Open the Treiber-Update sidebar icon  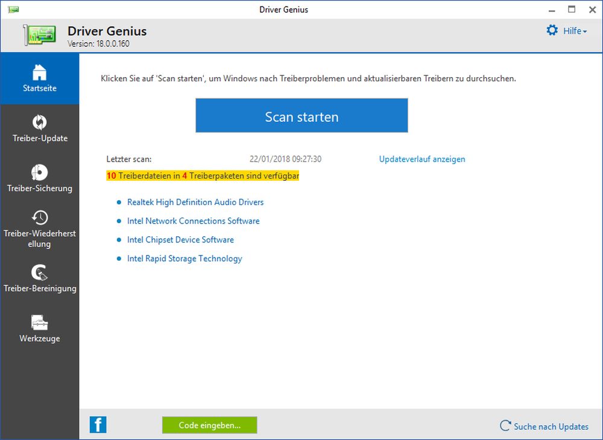pyautogui.click(x=39, y=122)
